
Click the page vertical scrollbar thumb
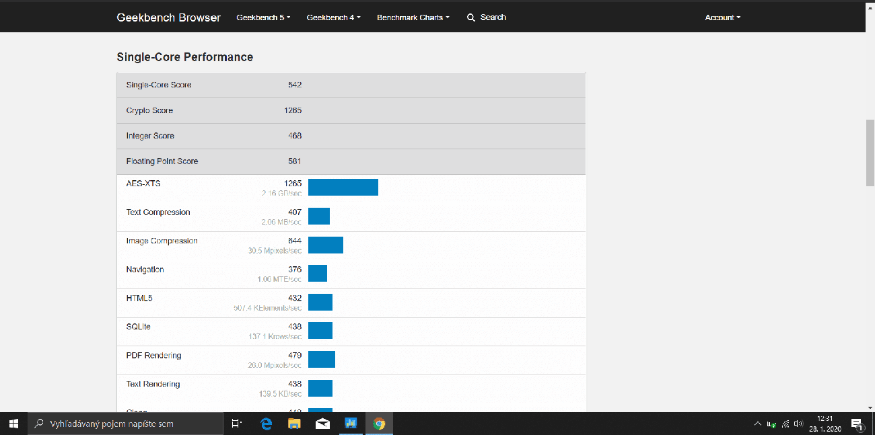[870, 154]
